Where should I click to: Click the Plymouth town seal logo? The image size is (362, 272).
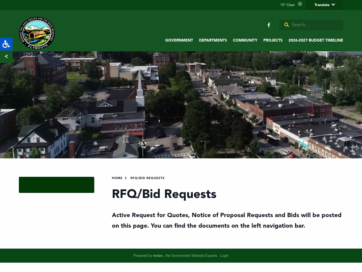(x=37, y=33)
